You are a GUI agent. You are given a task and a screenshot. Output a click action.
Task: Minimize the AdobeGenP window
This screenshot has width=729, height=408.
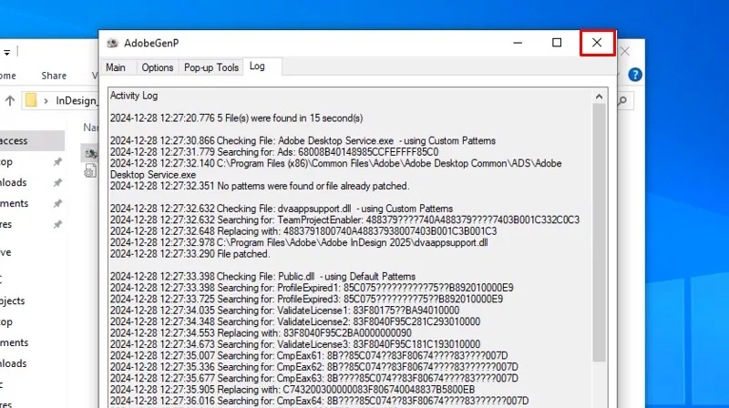coord(517,43)
